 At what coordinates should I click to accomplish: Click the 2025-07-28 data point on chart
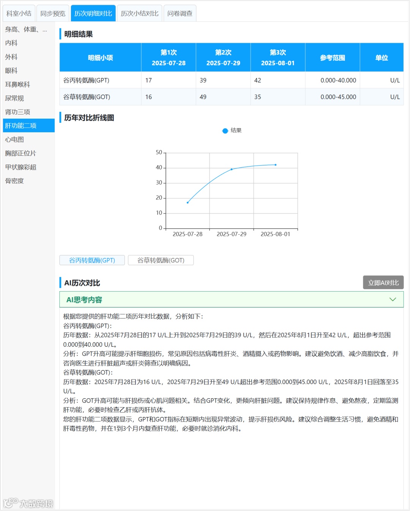tap(188, 202)
